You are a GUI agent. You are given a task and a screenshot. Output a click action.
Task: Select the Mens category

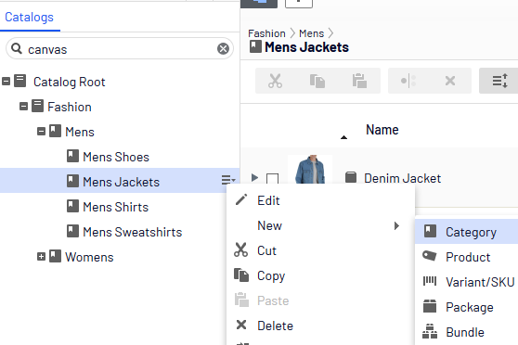point(80,132)
